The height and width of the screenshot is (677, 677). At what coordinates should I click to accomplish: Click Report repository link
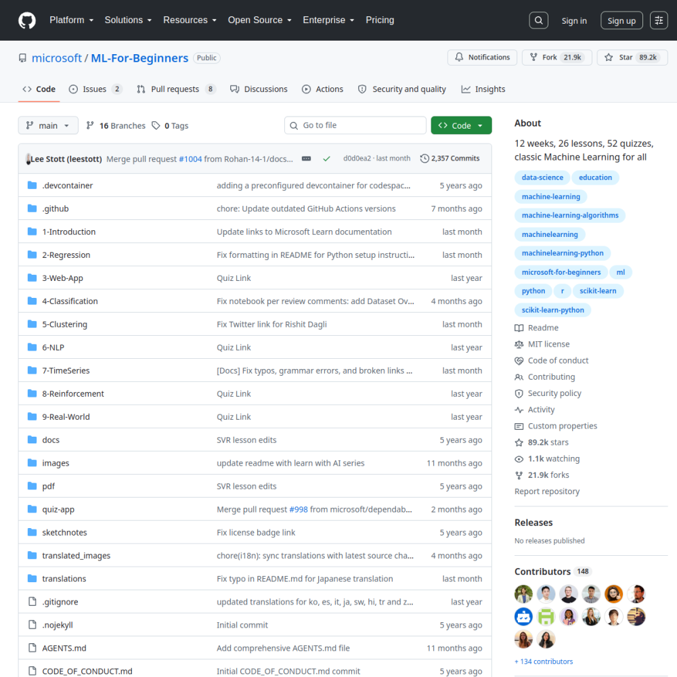pyautogui.click(x=547, y=492)
